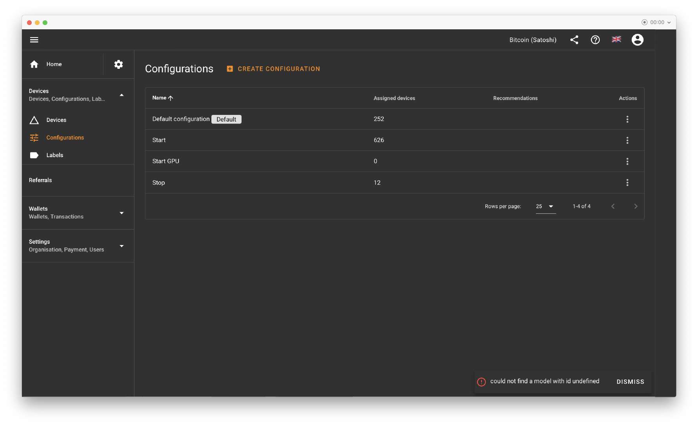This screenshot has height=426, width=698.
Task: Click assigned devices value 12
Action: [377, 183]
